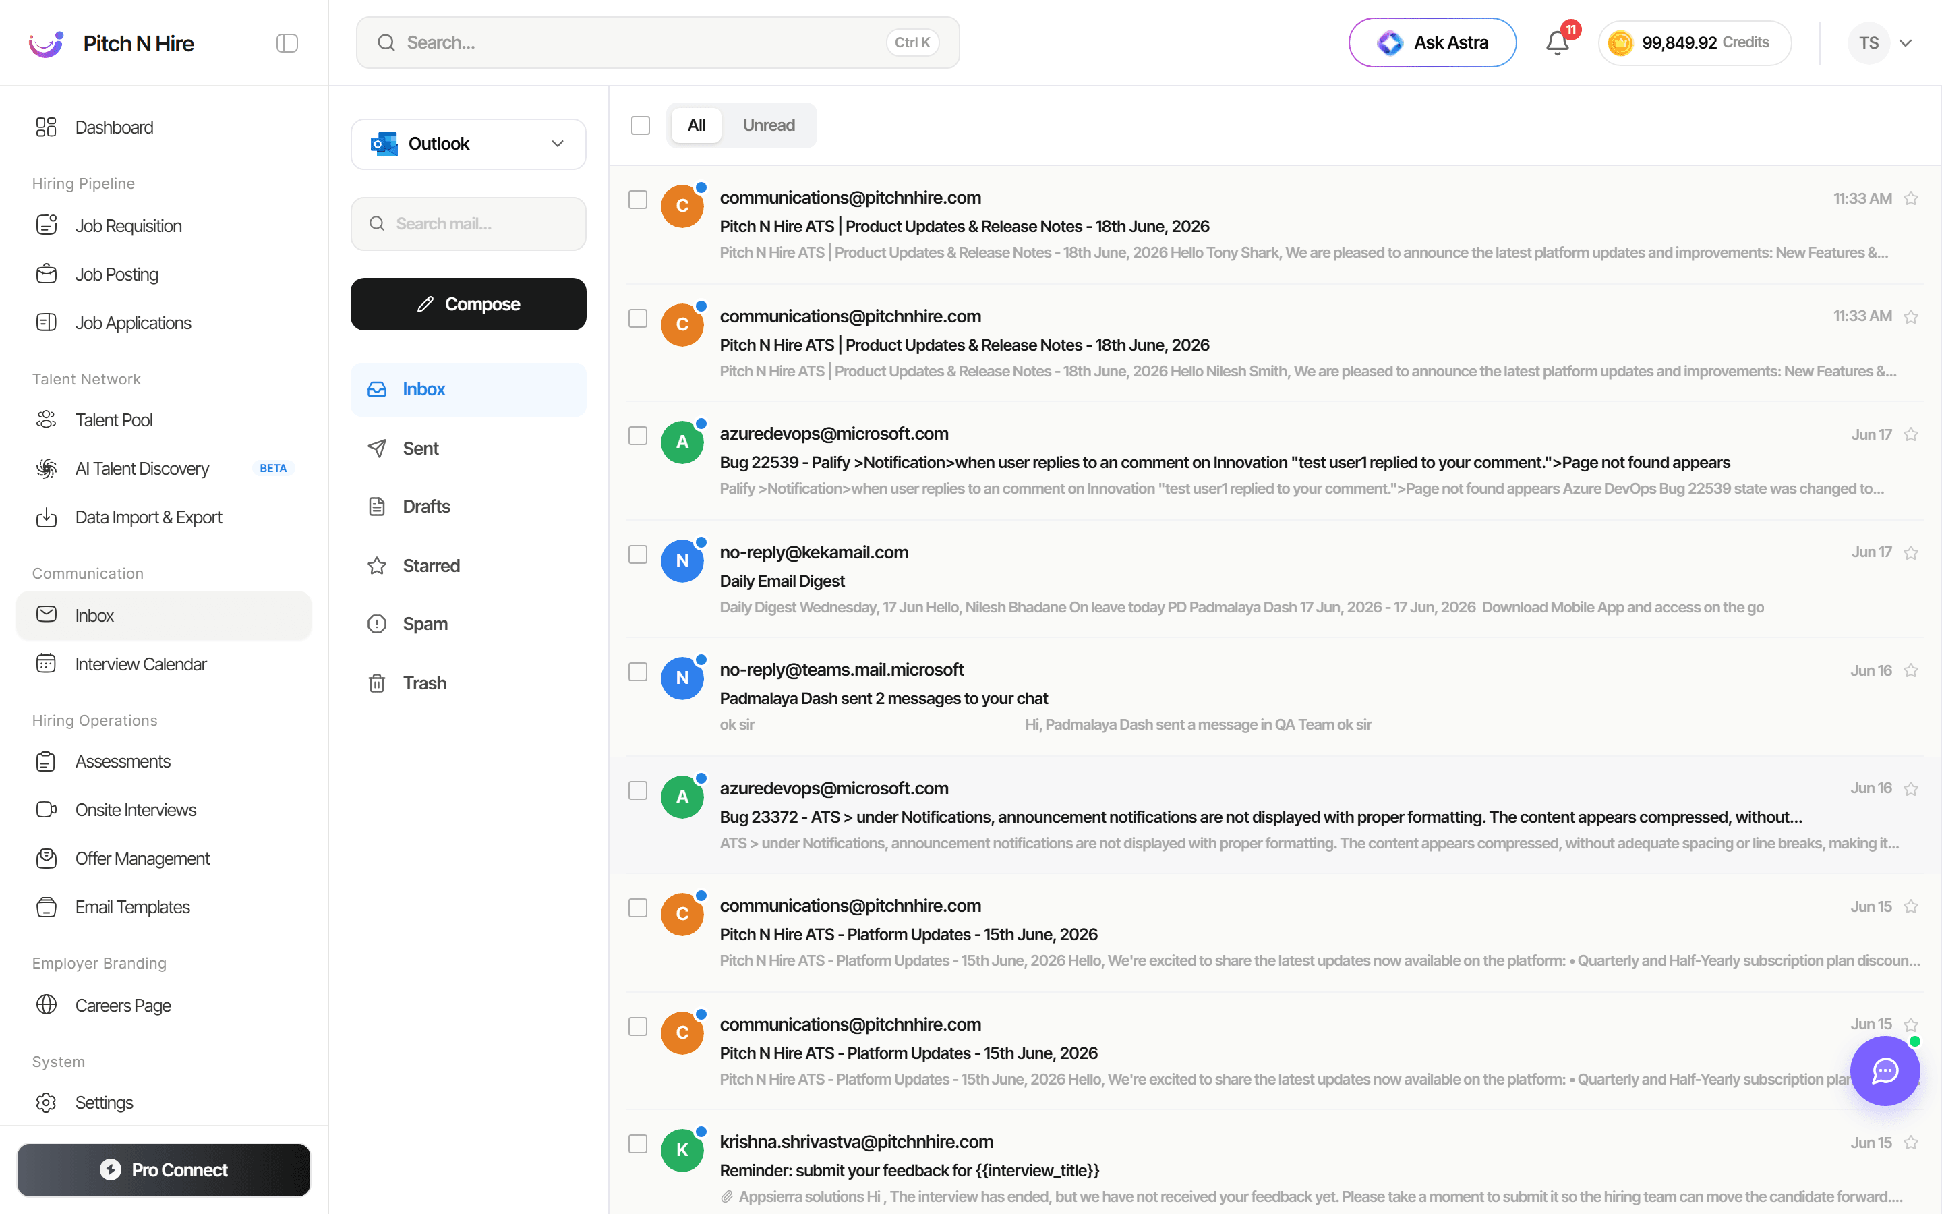Screen dimensions: 1942x1214
Task: Select Inbox under Communication in the sidebar
Action: click(x=164, y=616)
